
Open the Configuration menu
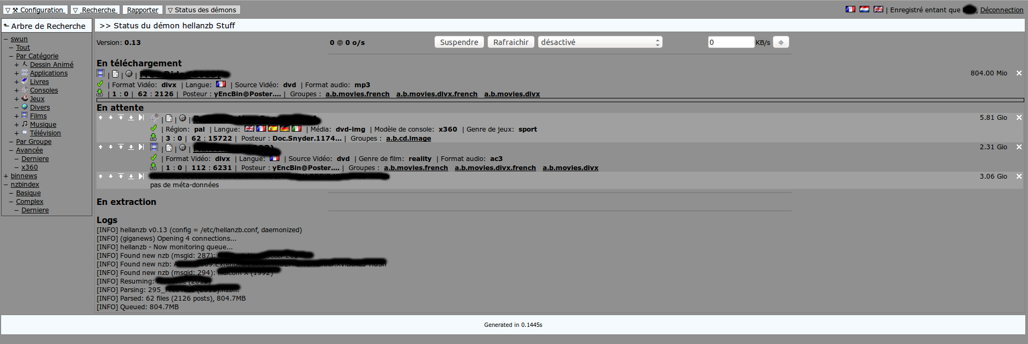pyautogui.click(x=35, y=10)
